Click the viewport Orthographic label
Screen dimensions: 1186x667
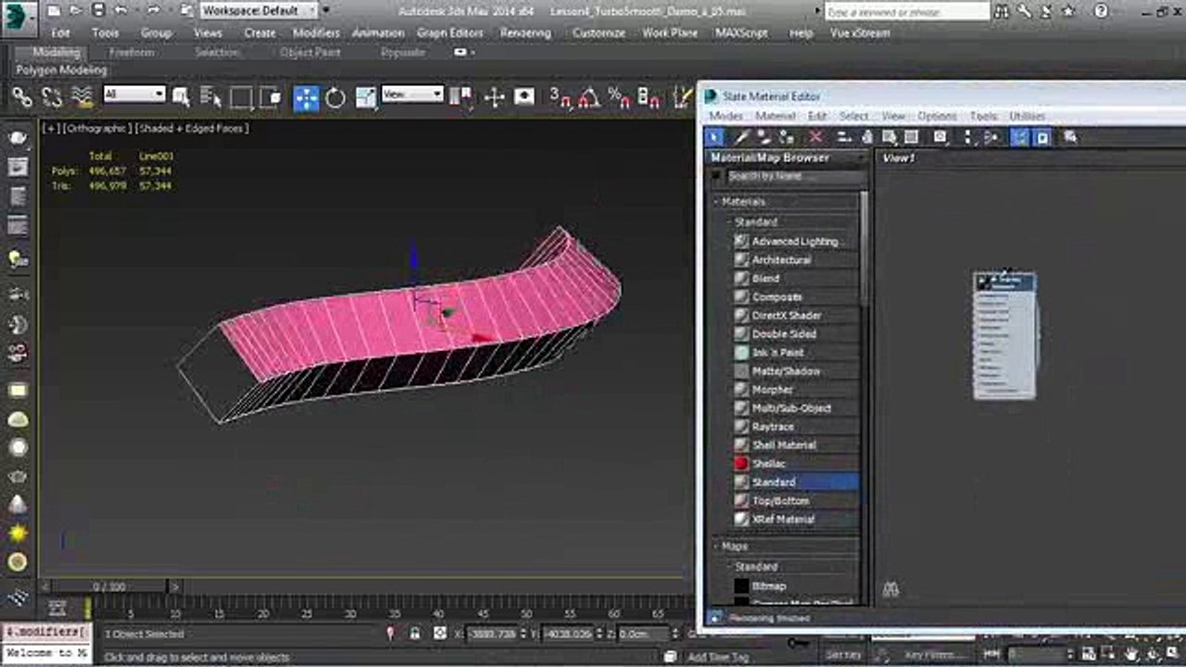pos(95,129)
